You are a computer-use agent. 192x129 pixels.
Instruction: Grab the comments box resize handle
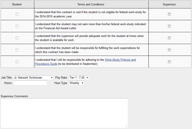point(126,126)
